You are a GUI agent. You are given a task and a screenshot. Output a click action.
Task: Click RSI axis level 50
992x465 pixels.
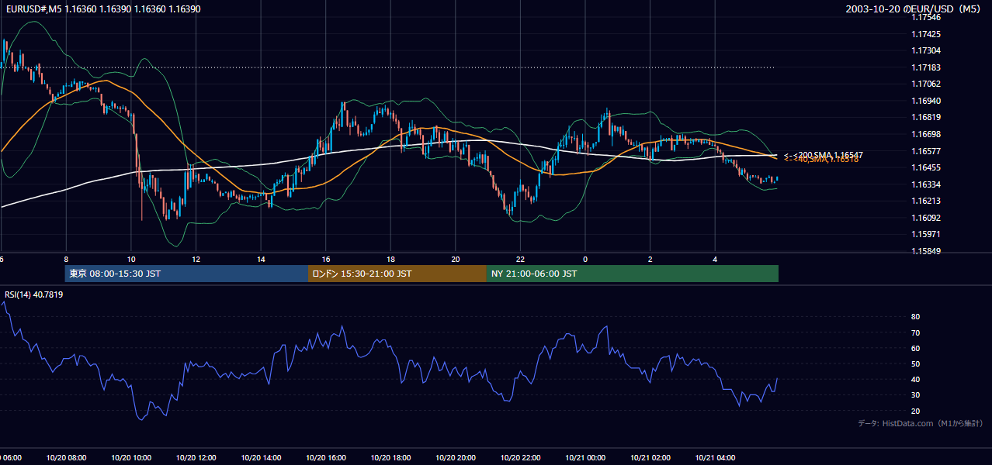click(915, 363)
